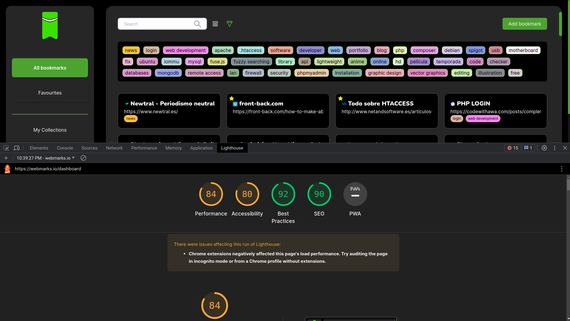Start a new Lighthouse report
Viewport: 570px width, 321px height.
(x=6, y=158)
